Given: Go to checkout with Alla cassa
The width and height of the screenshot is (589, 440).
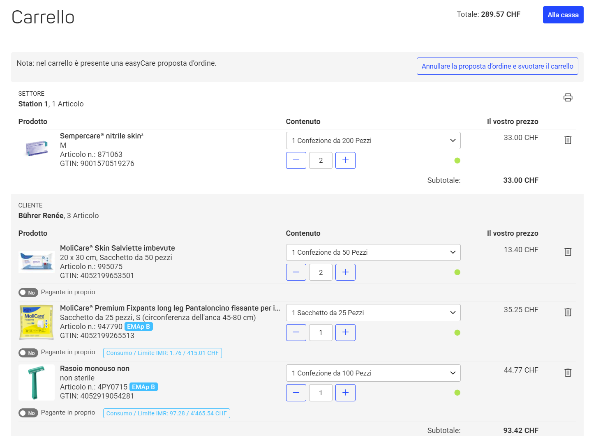Looking at the screenshot, I should [563, 15].
